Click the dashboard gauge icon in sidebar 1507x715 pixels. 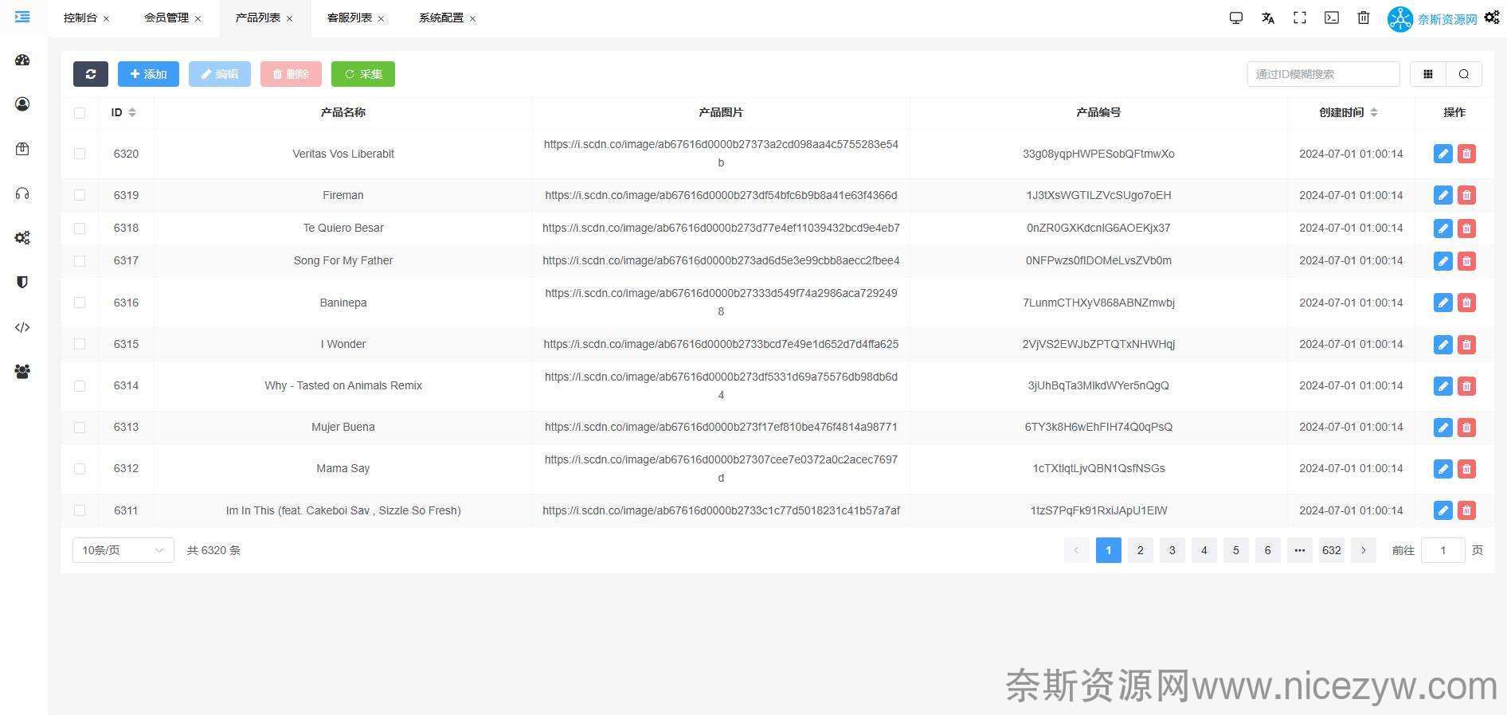point(22,60)
